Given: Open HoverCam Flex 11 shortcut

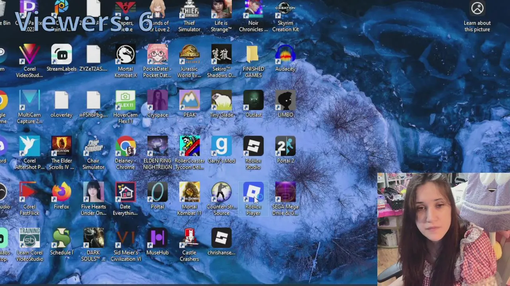Looking at the screenshot, I should coord(126,107).
